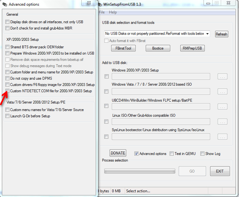Open the File menu
The image size is (239, 197).
[102, 12]
